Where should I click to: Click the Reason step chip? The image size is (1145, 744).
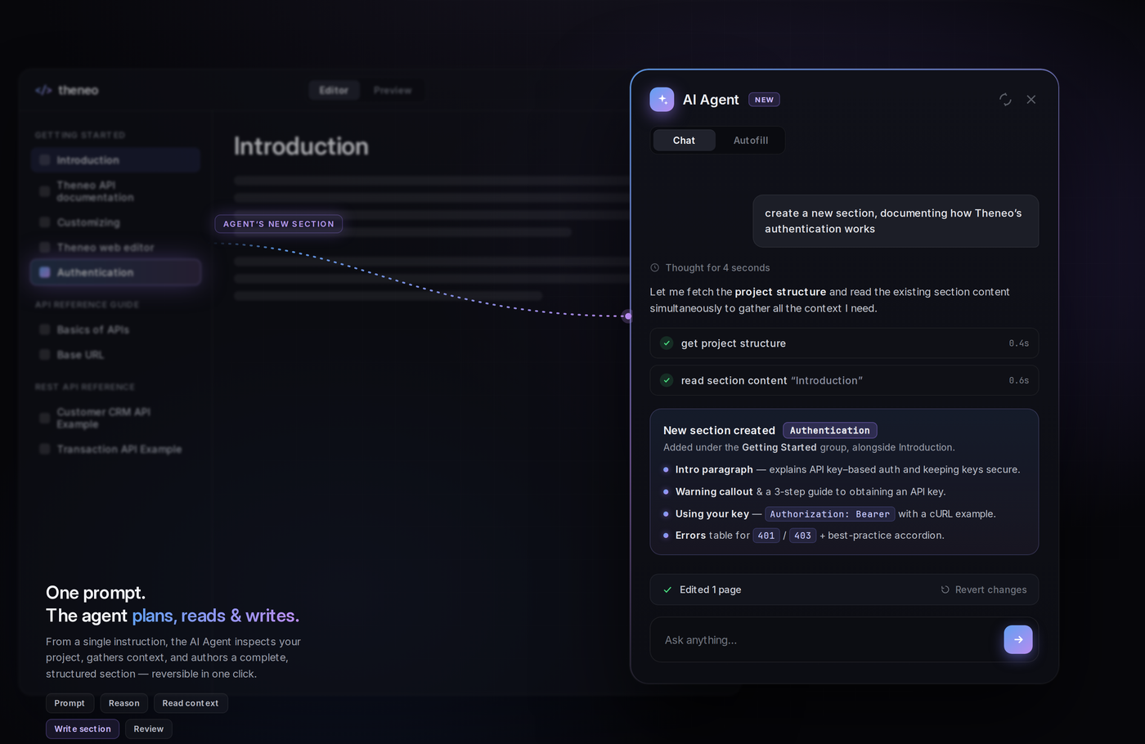tap(124, 703)
